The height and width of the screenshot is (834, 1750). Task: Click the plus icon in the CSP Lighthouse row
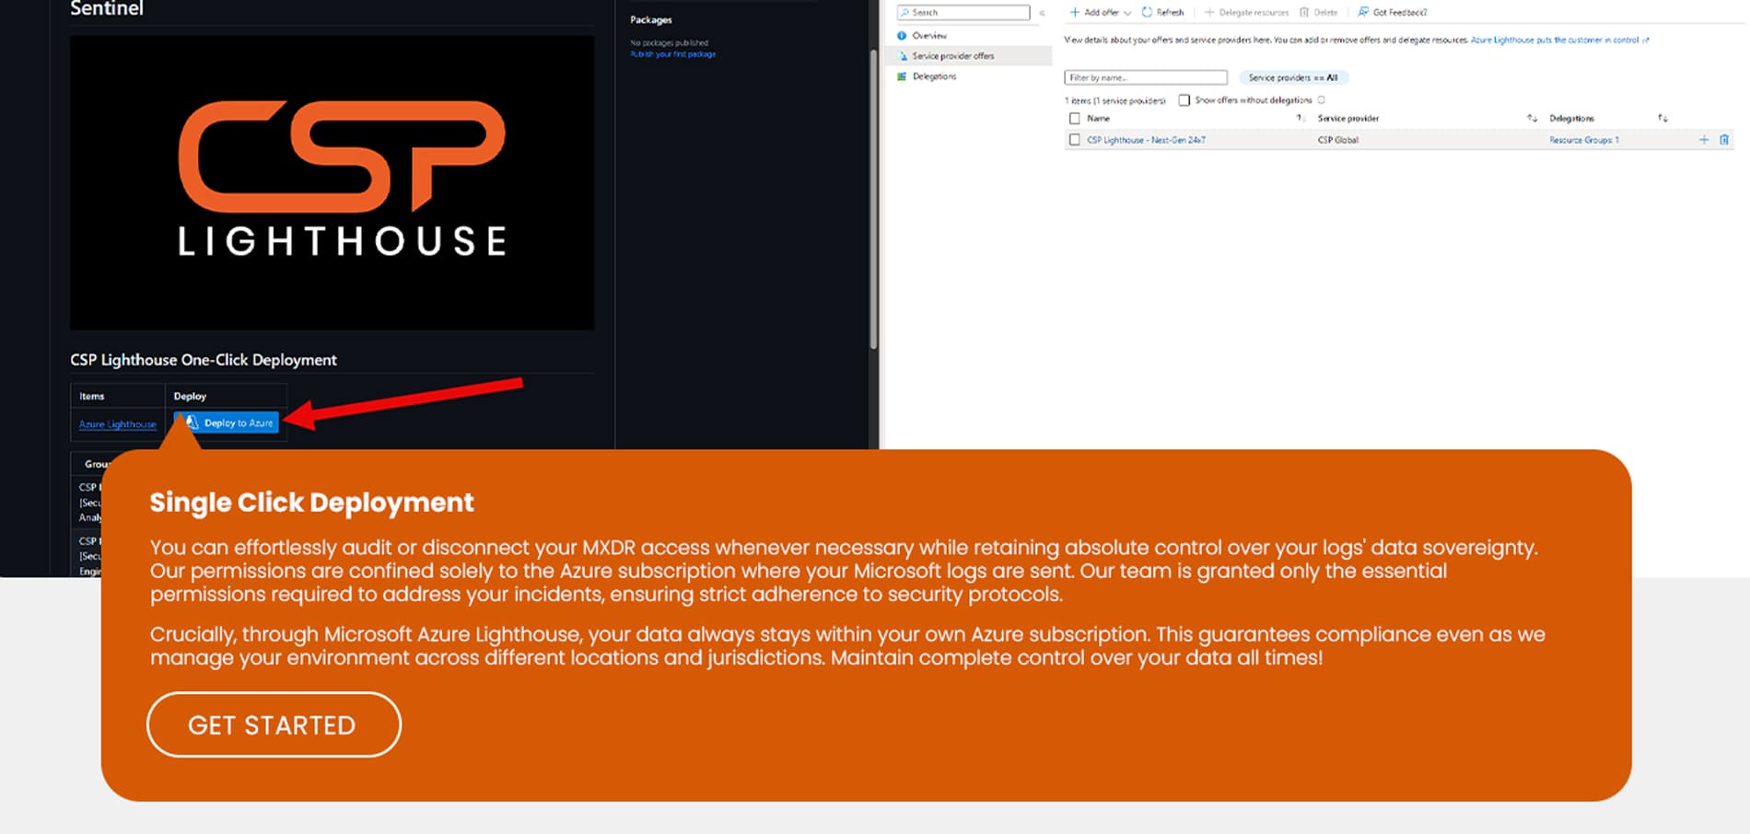(1704, 140)
